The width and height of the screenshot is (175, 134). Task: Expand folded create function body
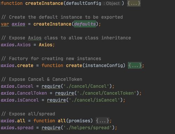[135, 65]
